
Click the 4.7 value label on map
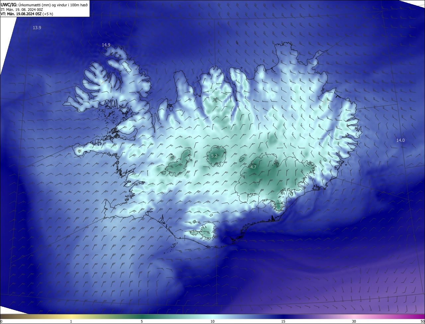click(x=253, y=167)
